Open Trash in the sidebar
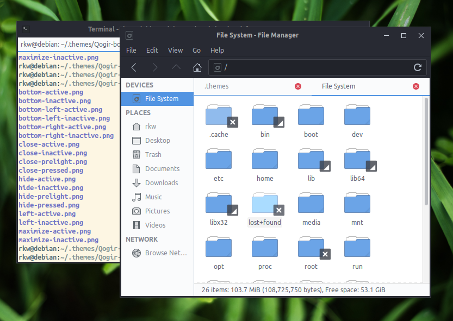Screen dimensions: 453x321 158,155
